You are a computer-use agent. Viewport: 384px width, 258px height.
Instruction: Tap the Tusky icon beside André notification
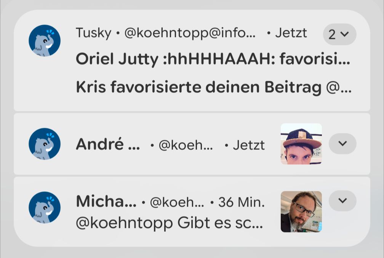pyautogui.click(x=45, y=144)
